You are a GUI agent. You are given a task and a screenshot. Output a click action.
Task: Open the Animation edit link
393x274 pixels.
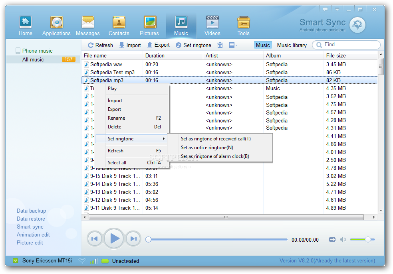click(x=33, y=235)
